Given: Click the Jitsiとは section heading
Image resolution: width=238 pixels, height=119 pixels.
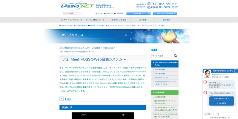Looking at the screenshot, I should coord(103,107).
